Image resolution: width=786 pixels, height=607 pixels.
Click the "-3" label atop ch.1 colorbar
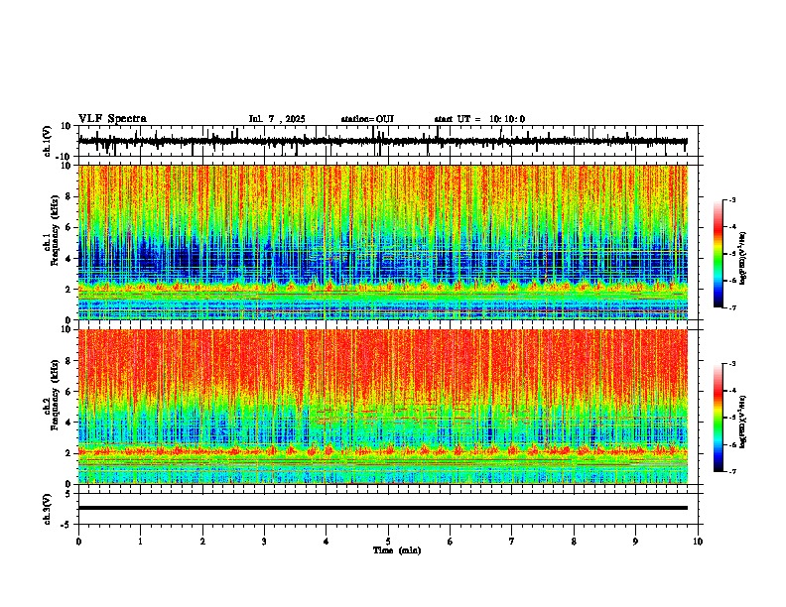click(x=732, y=200)
